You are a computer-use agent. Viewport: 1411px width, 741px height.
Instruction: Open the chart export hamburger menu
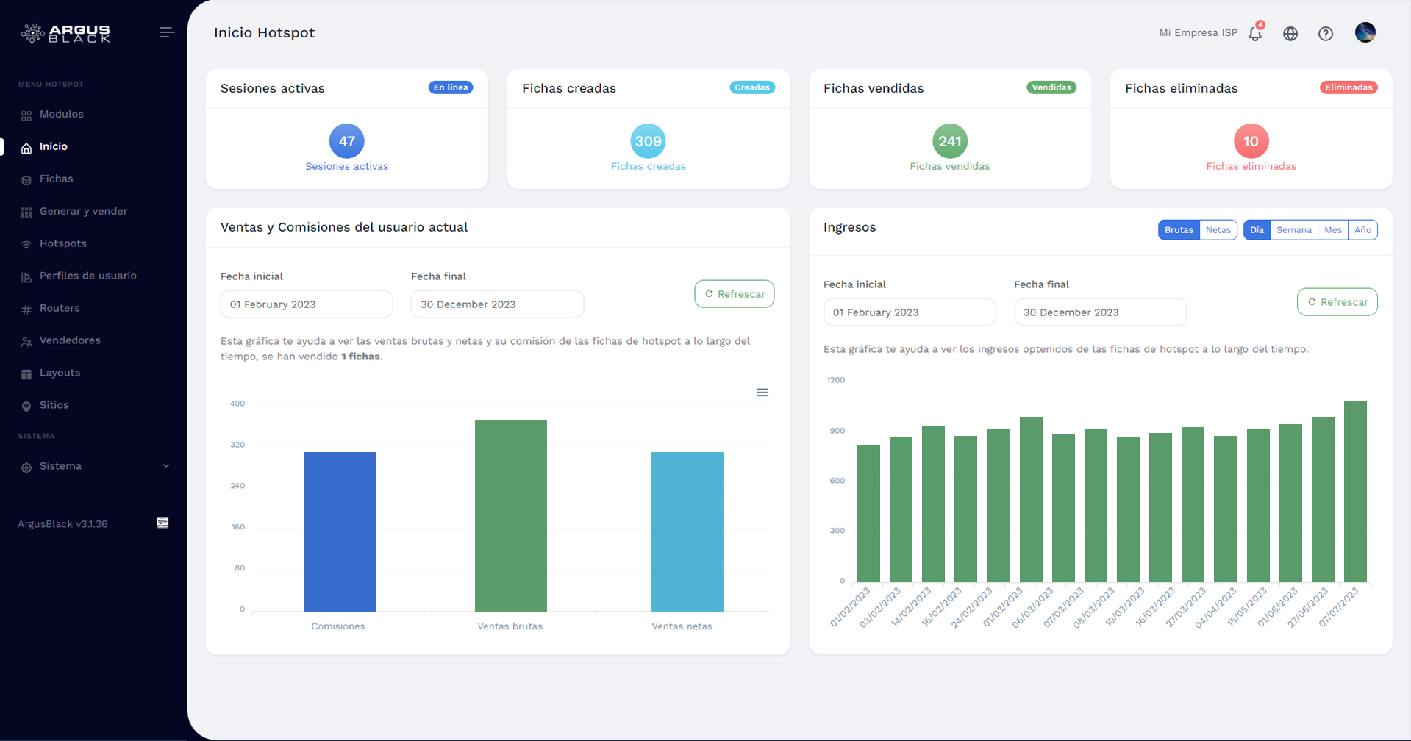click(762, 392)
